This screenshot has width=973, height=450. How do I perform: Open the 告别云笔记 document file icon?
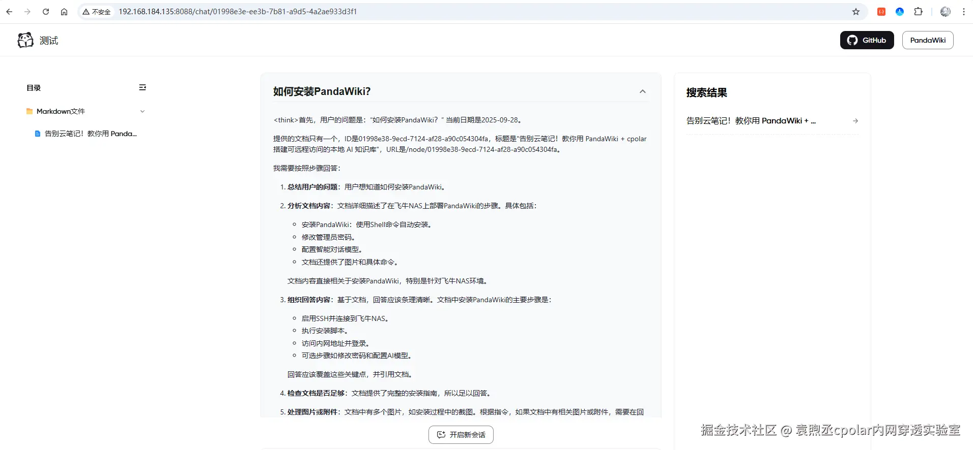click(x=38, y=134)
